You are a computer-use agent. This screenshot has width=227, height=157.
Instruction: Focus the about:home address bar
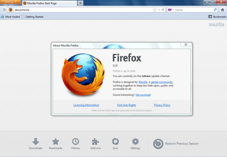pos(83,10)
